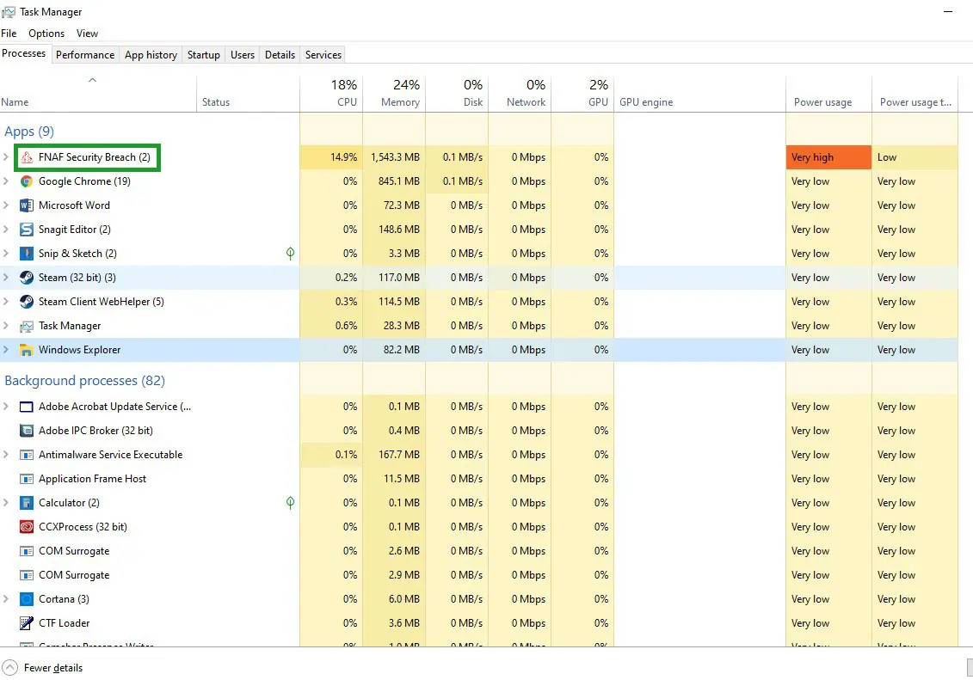
Task: Click the suspended leaf icon on Calculator row
Action: pos(290,502)
